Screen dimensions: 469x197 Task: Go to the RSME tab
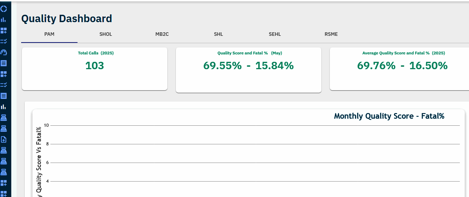[x=331, y=34]
